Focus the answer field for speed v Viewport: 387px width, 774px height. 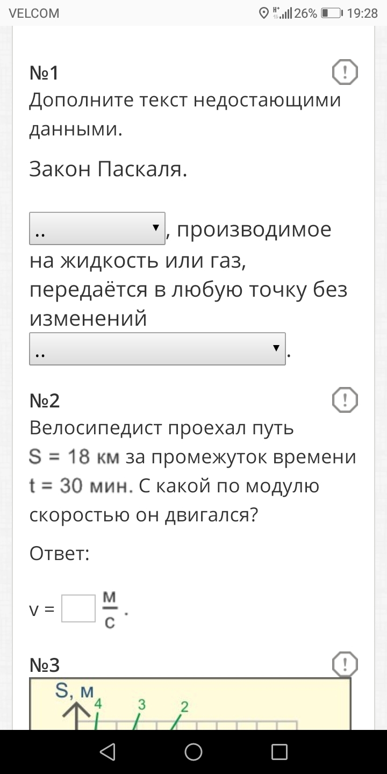(78, 608)
